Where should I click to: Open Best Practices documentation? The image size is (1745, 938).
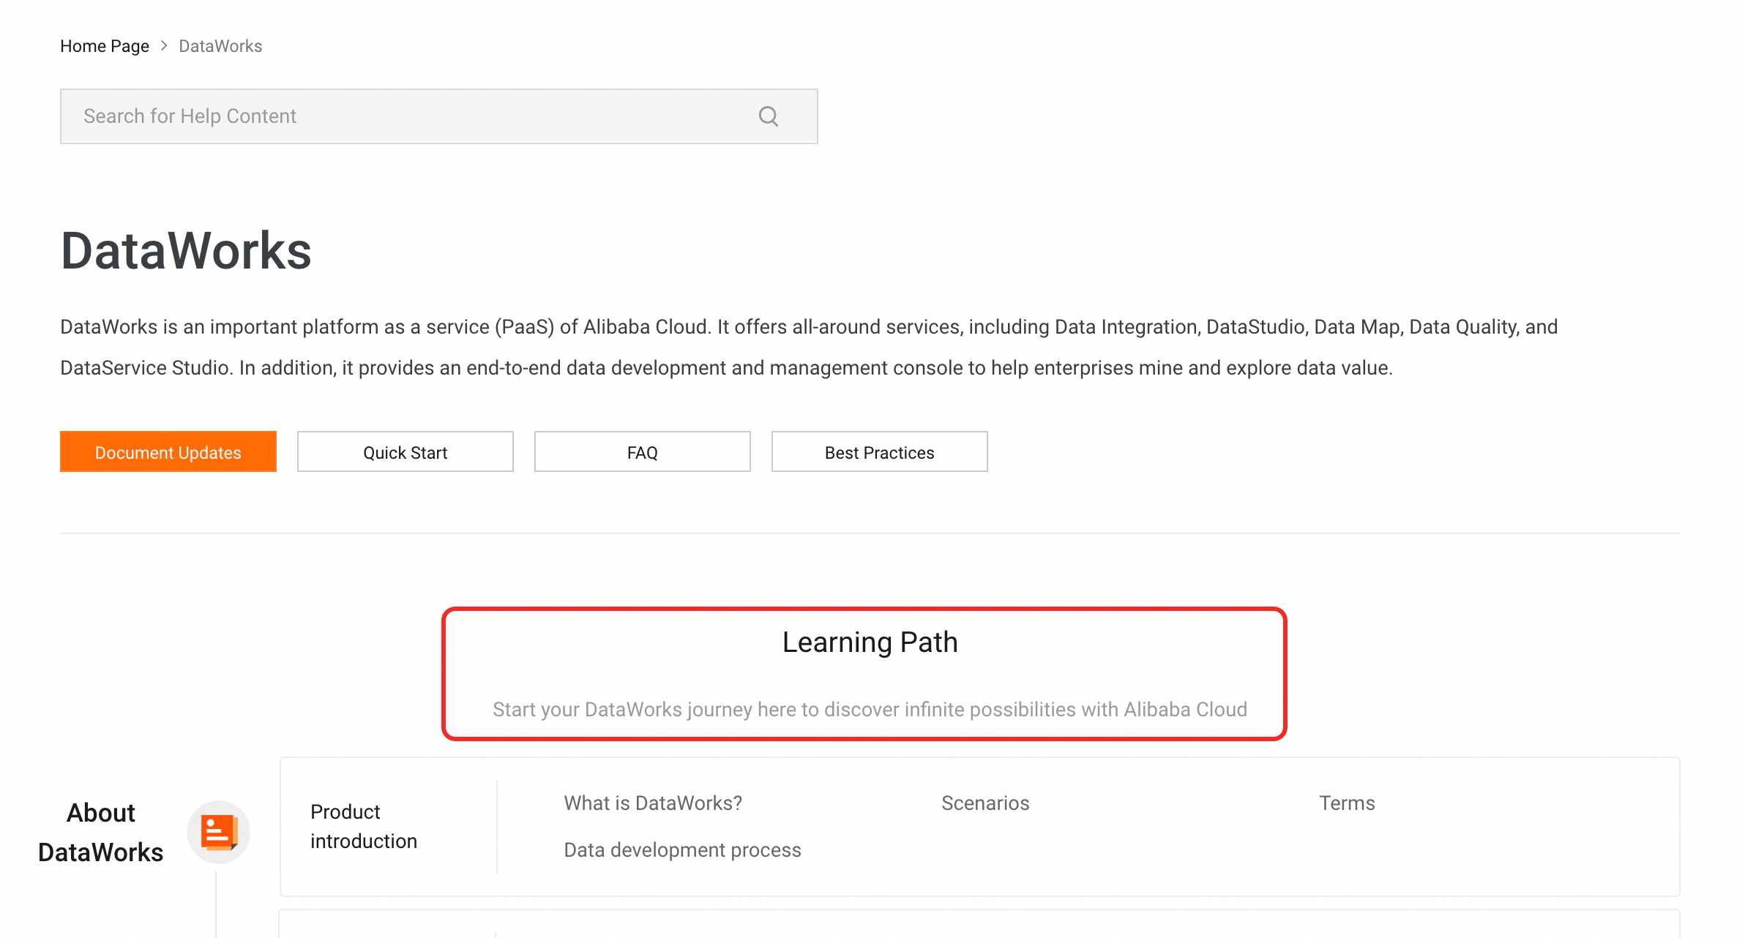click(879, 451)
